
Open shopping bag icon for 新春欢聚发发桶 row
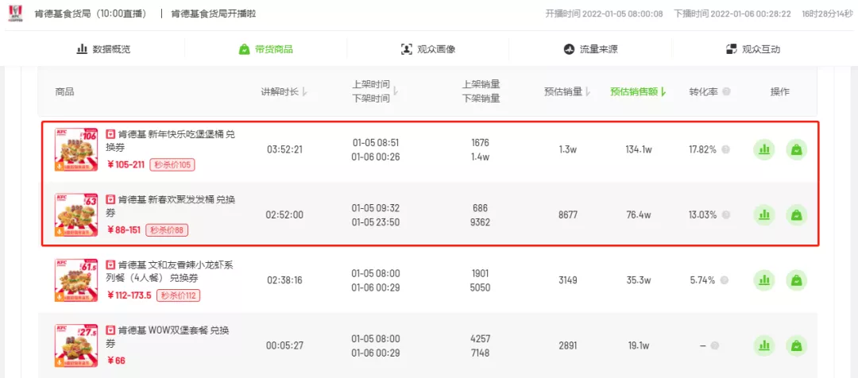click(x=797, y=215)
